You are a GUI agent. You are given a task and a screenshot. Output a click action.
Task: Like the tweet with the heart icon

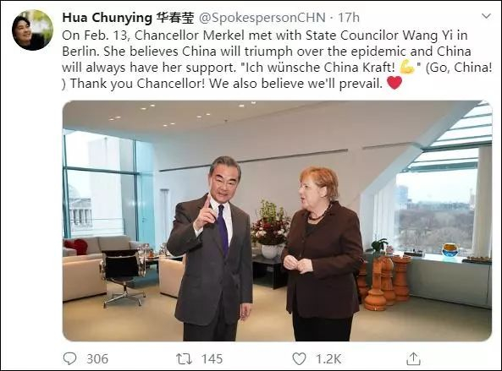point(299,359)
